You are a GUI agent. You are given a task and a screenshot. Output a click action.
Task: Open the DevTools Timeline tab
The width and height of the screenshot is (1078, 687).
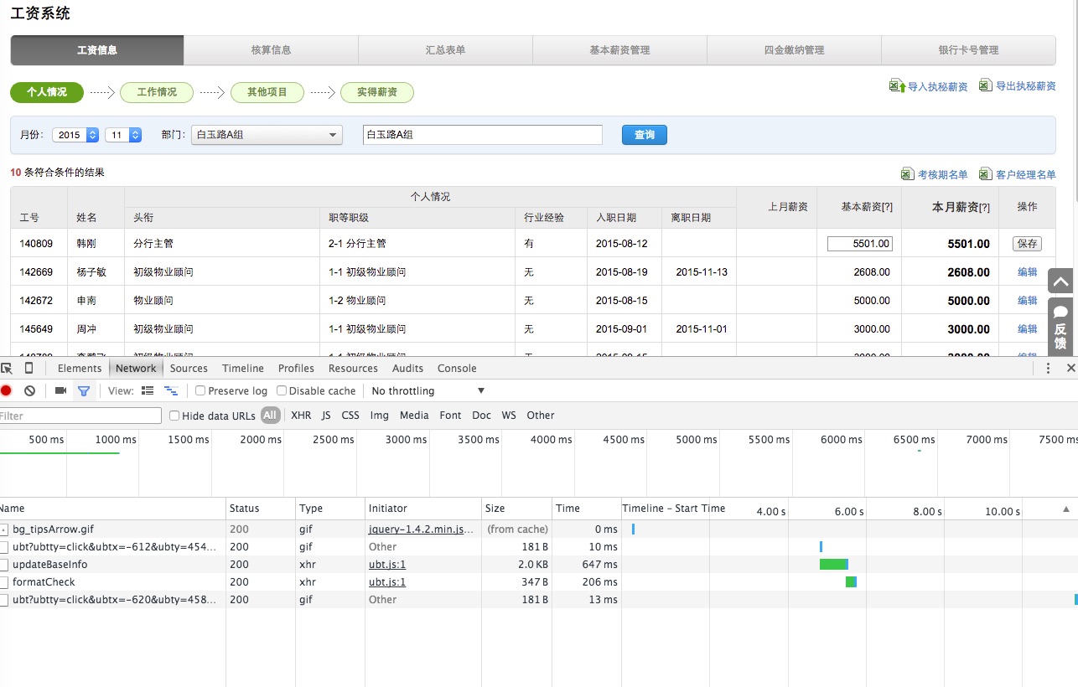pos(243,369)
